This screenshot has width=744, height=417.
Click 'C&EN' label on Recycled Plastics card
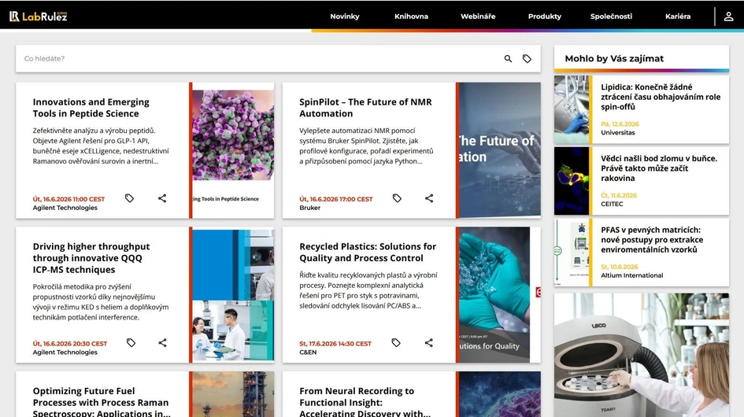(x=308, y=352)
